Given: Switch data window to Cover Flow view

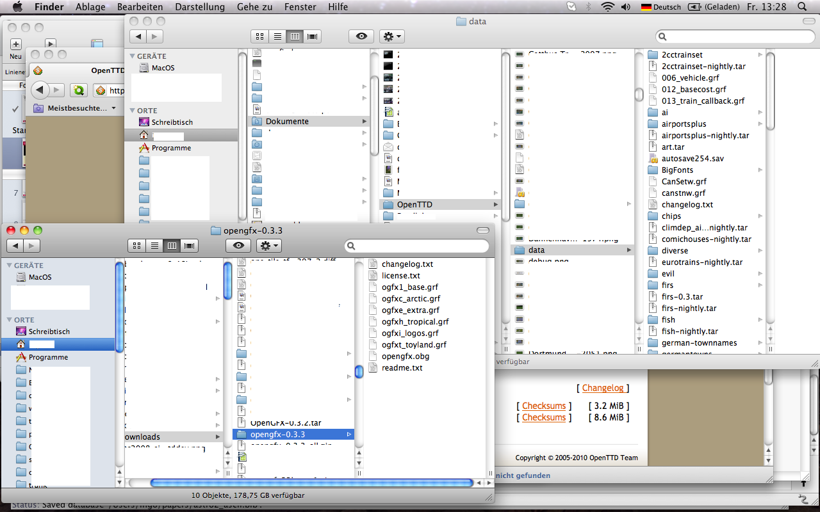Looking at the screenshot, I should [313, 36].
